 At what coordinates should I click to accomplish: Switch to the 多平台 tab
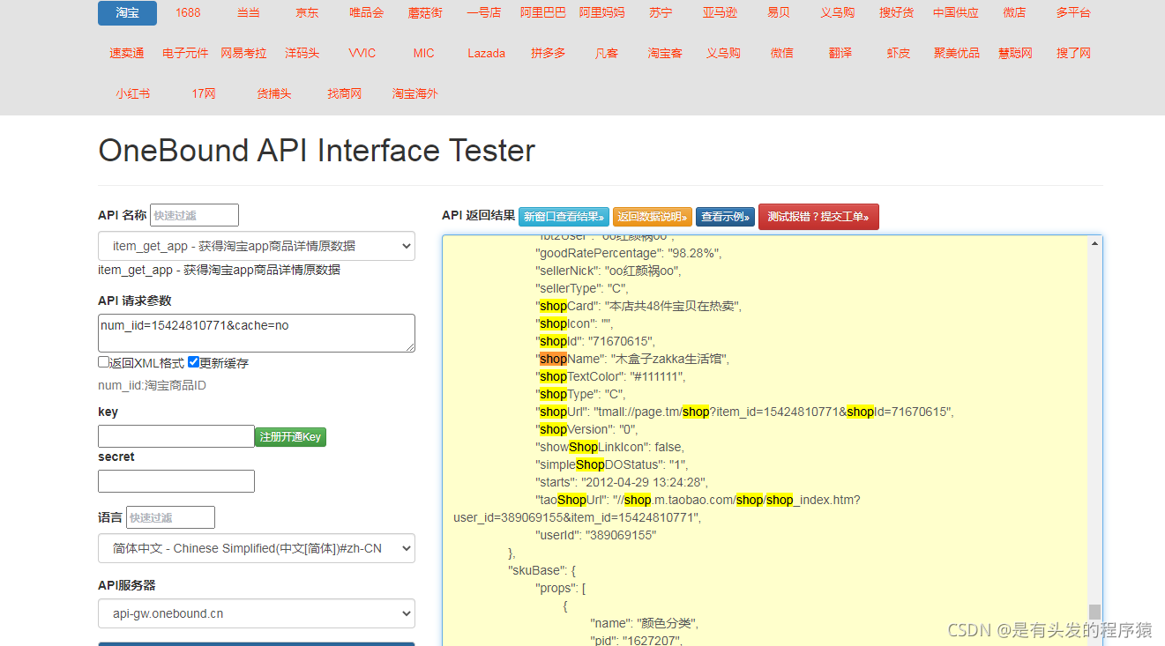[x=1073, y=13]
